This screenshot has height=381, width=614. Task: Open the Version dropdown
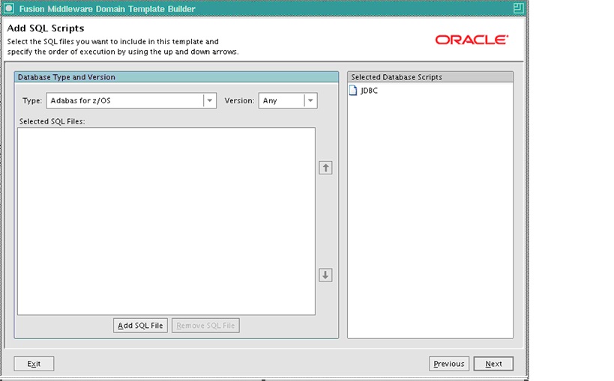288,100
